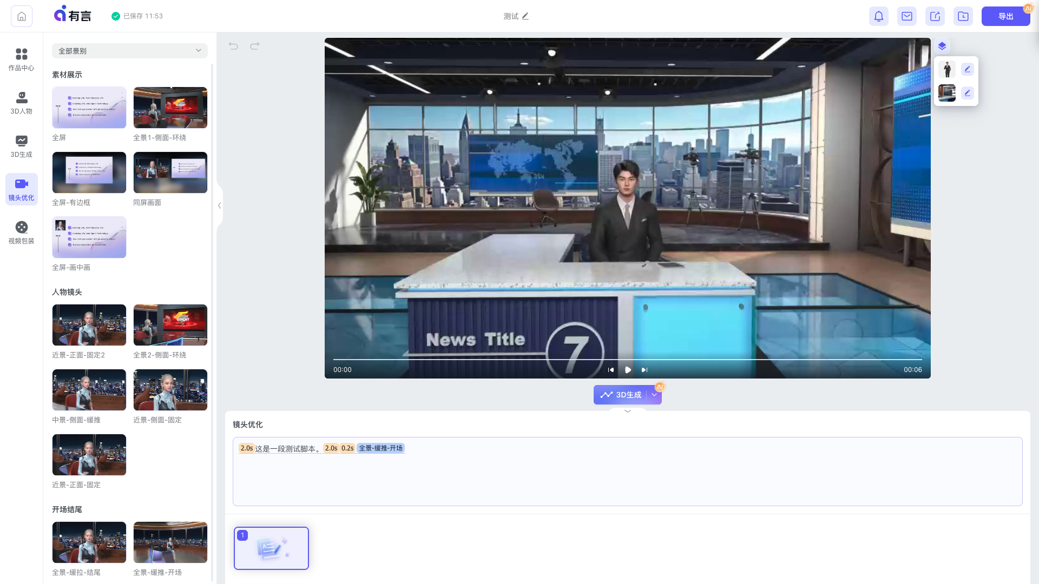Click the 全景-缓推-开场 tag in script

coord(381,448)
